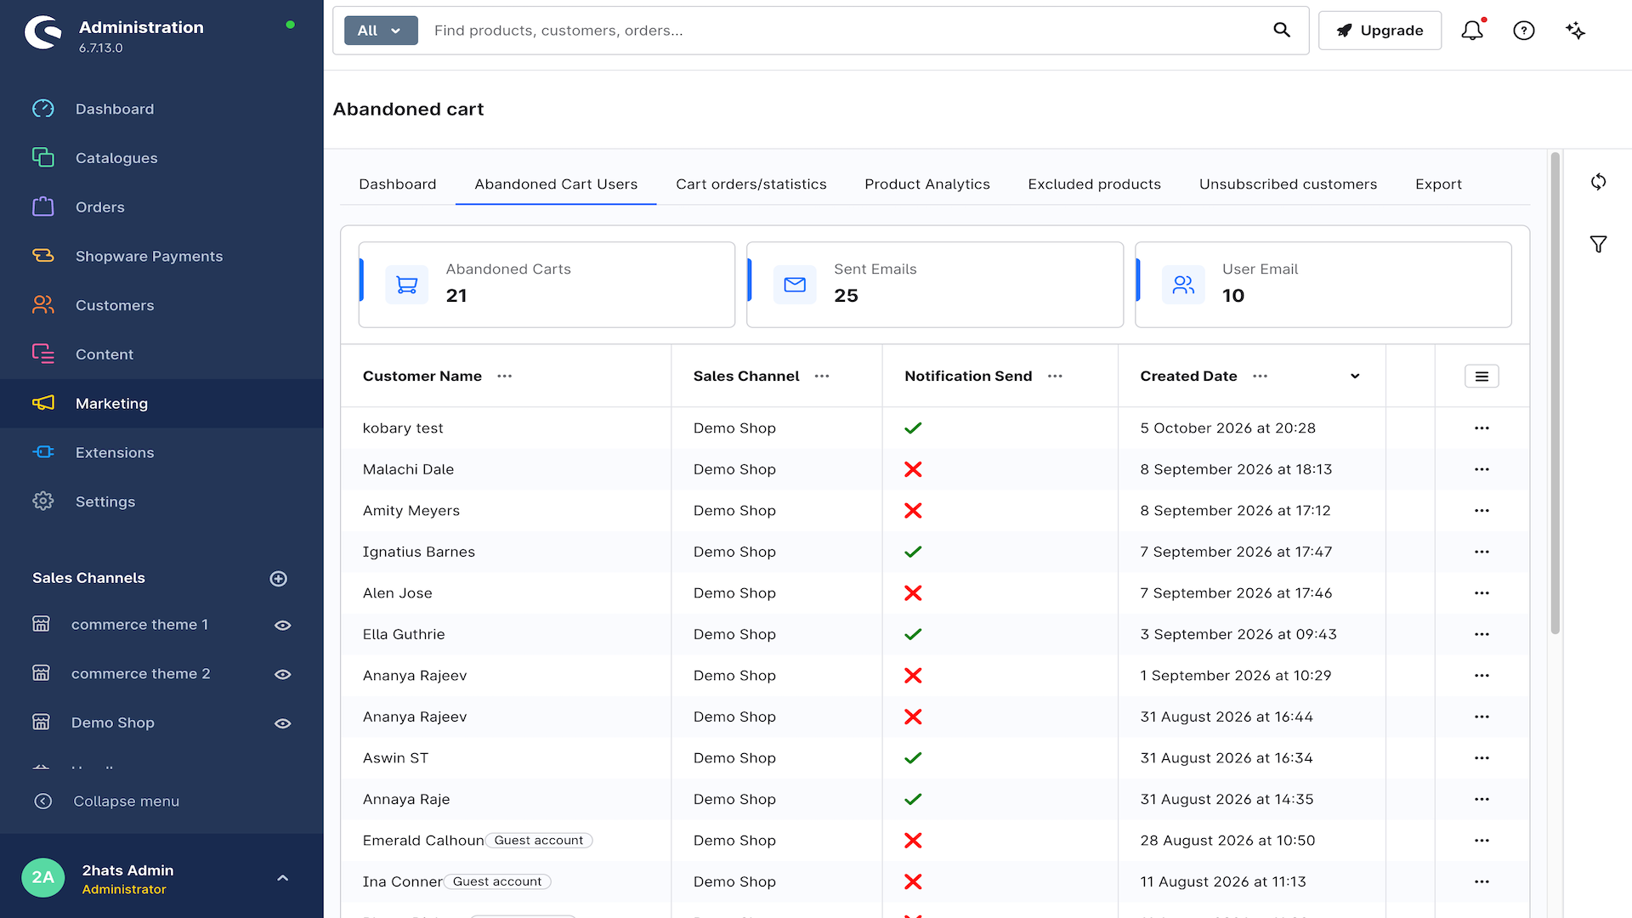Switch to the Dashboard tab
The width and height of the screenshot is (1632, 918).
[x=398, y=184]
